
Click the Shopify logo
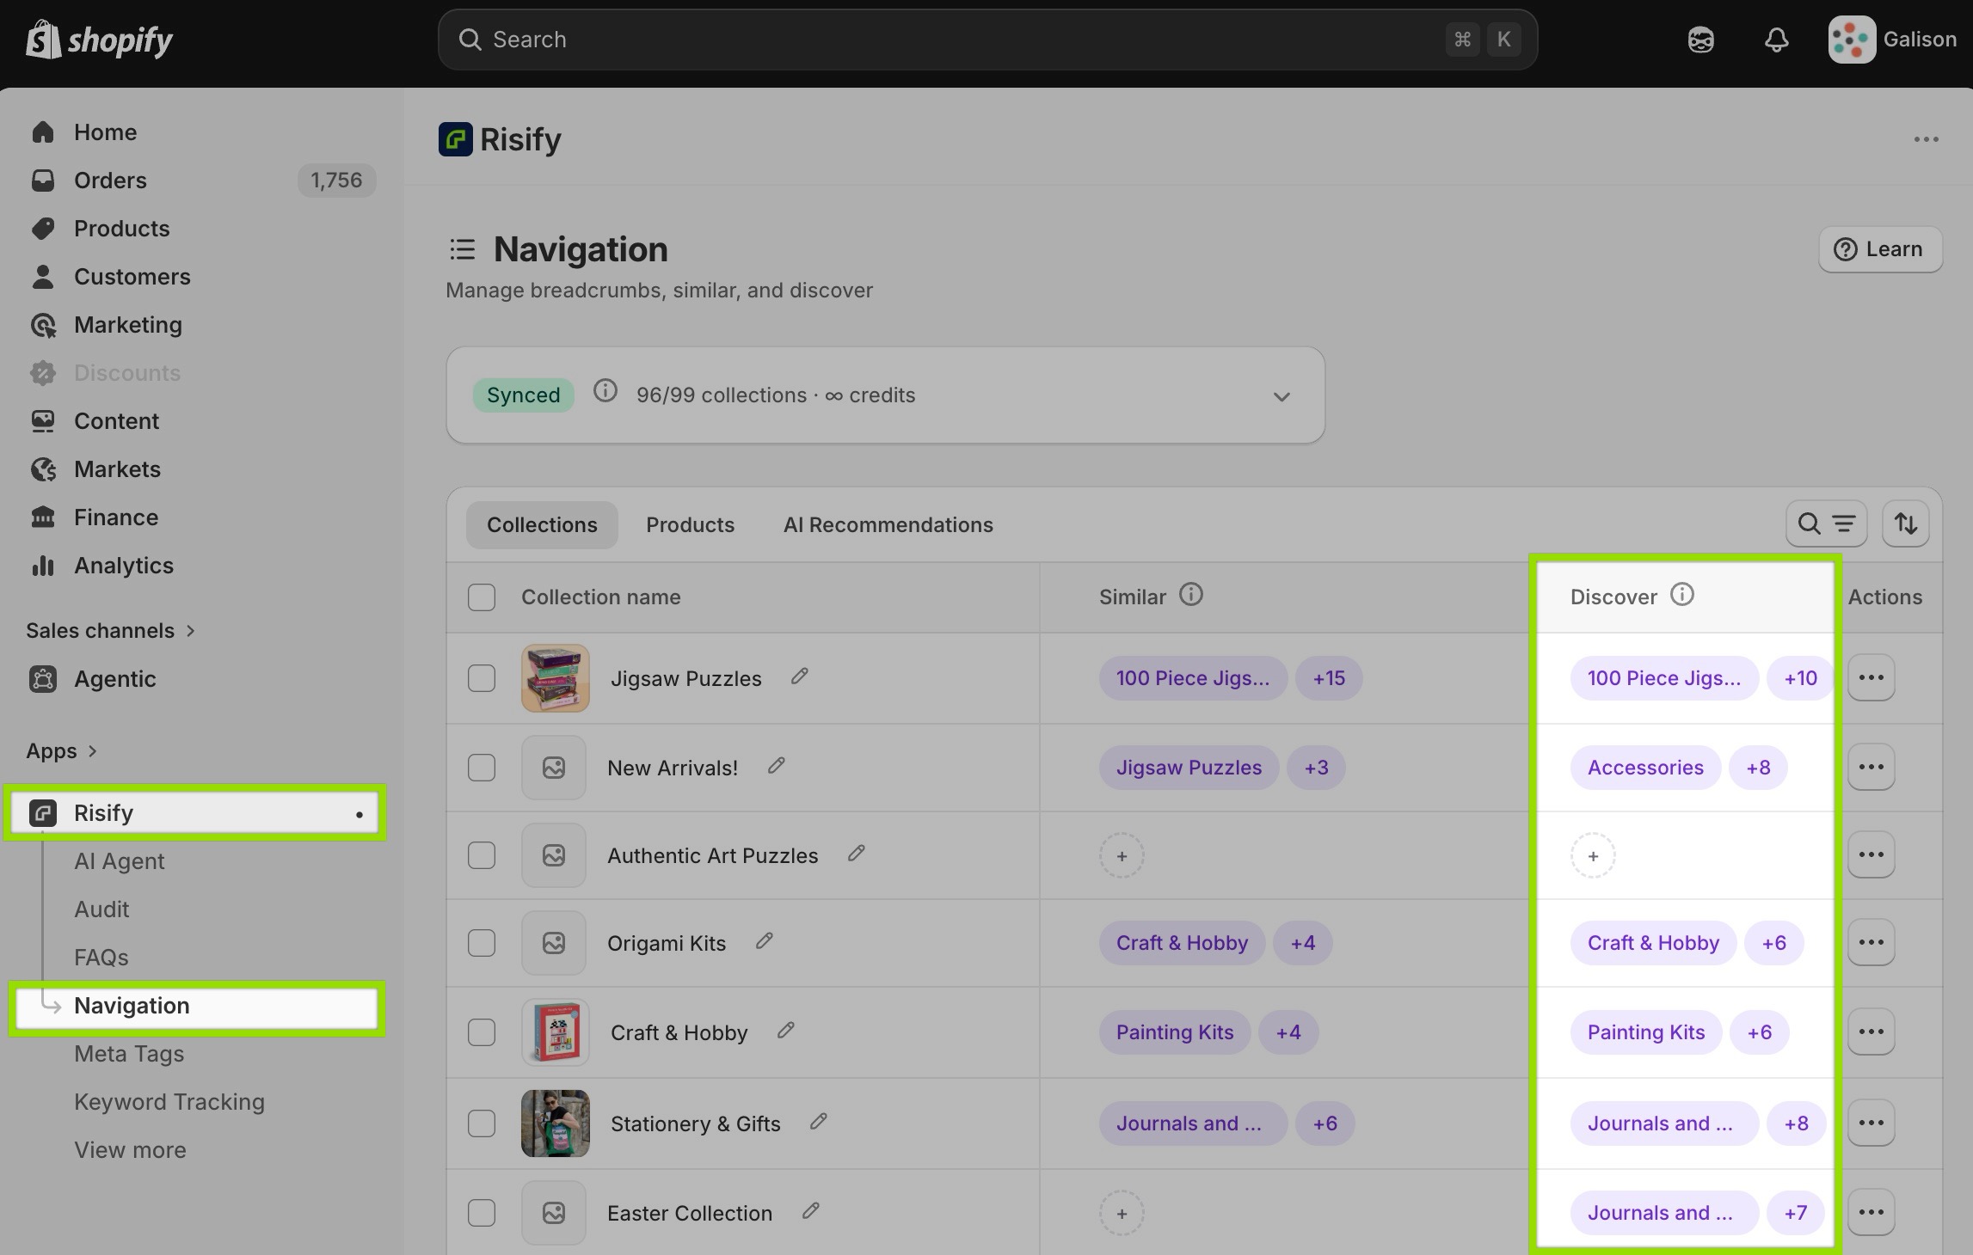(x=99, y=40)
